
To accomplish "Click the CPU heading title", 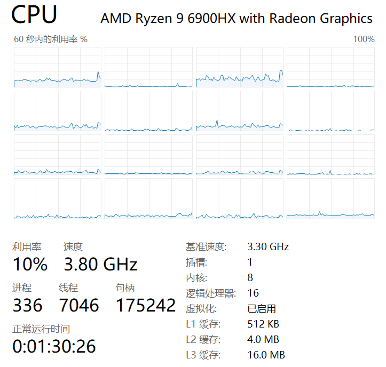I will (x=34, y=15).
